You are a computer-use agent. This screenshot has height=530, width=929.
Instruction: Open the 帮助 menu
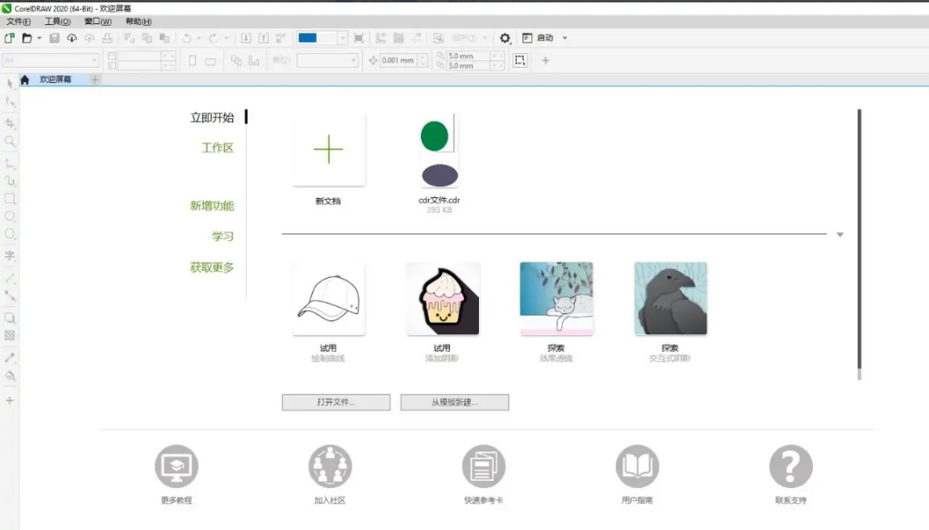click(x=138, y=22)
